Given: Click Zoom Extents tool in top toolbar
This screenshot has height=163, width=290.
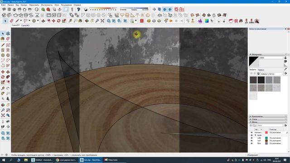Looking at the screenshot, I should [102, 21].
